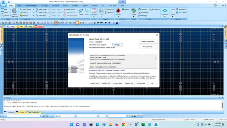Image resolution: width=227 pixels, height=128 pixels.
Task: Toggle the highlighted clipping bars button in toolbar
Action: (77, 23)
